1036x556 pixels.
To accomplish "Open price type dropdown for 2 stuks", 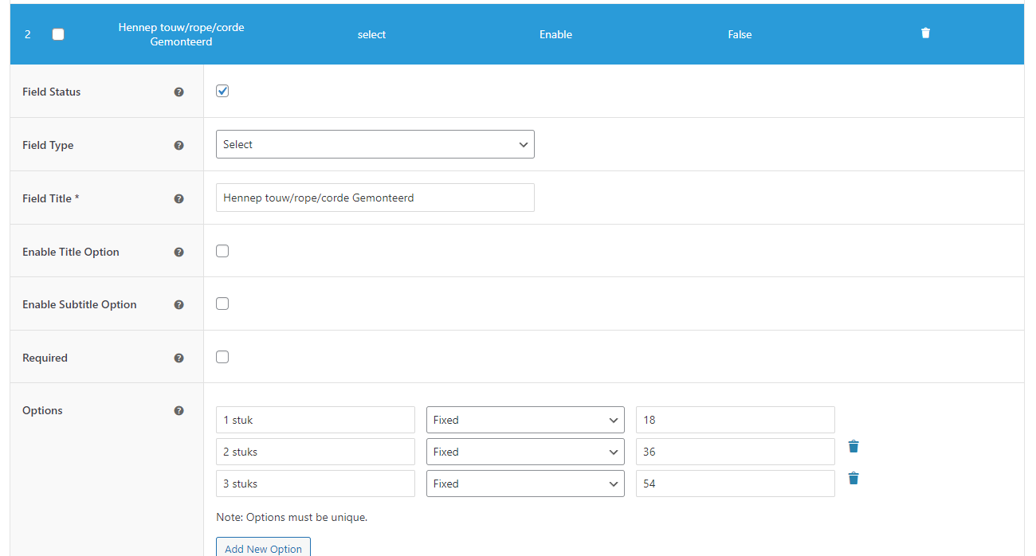I will point(525,452).
